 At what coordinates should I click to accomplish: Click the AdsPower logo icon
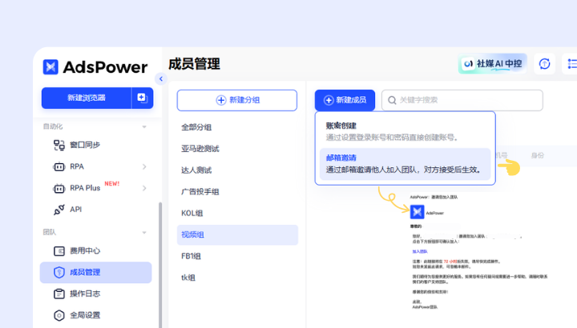(x=50, y=67)
